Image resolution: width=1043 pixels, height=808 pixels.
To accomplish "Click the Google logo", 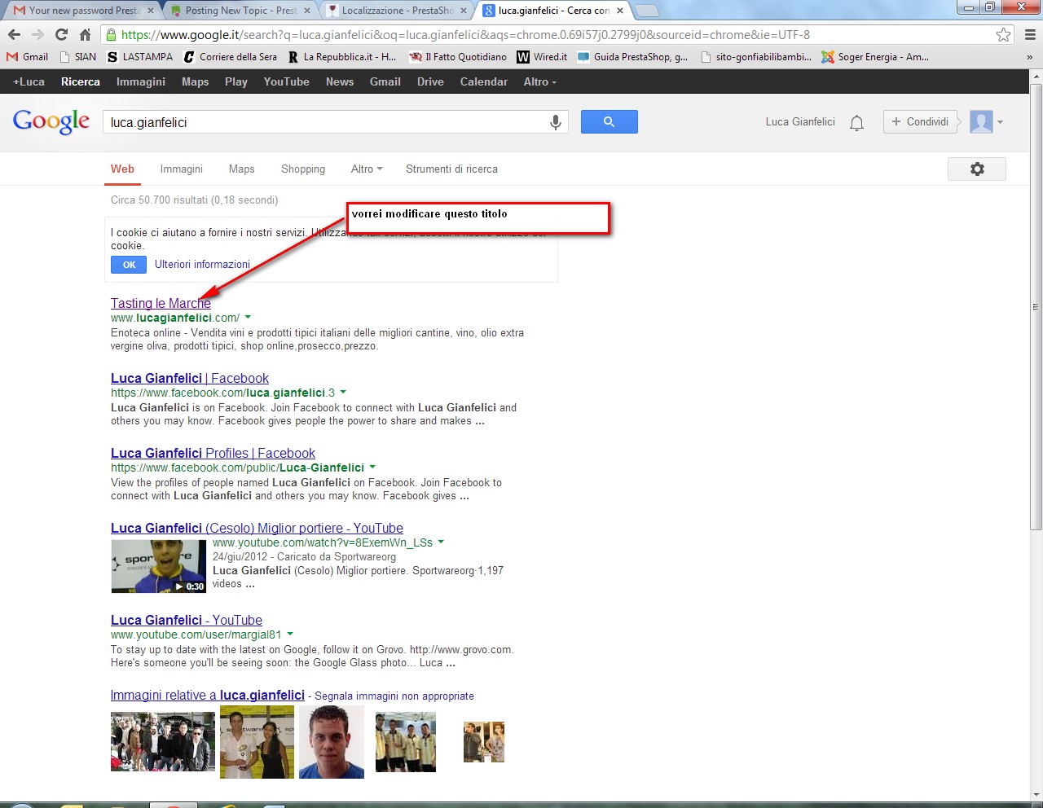I will [x=51, y=122].
